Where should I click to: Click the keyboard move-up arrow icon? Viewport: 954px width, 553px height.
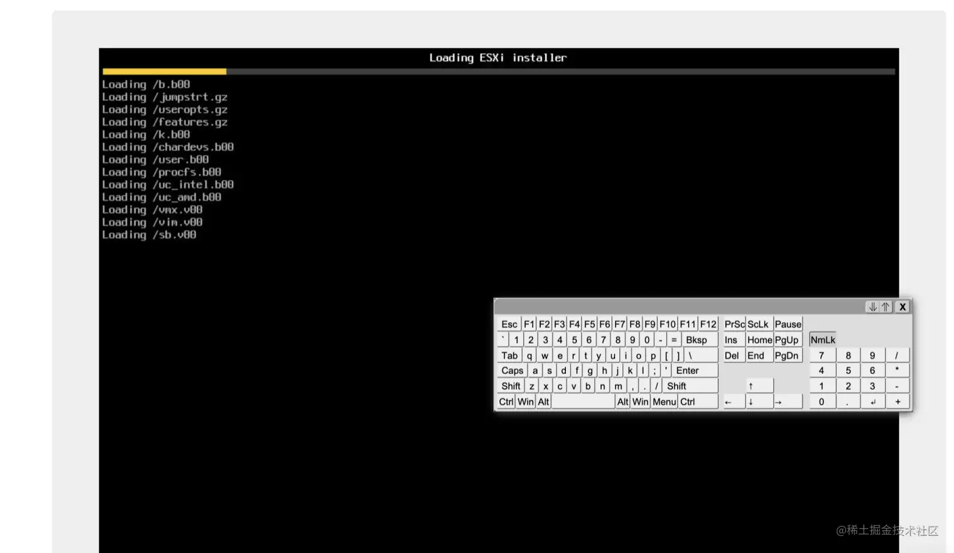pos(886,307)
